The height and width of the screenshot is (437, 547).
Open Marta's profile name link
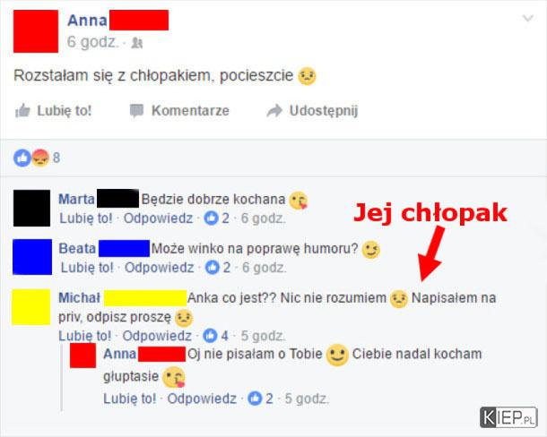[x=76, y=200]
